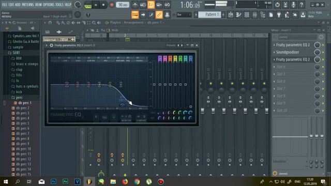Viewport: 331px width, 186px height.
Task: Click the HQ button in parametric EQ
Action: pyautogui.click(x=104, y=117)
